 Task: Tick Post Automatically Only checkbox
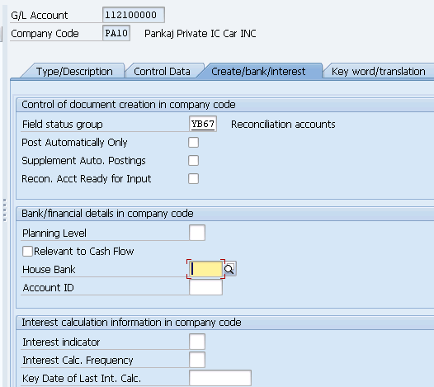(x=193, y=142)
